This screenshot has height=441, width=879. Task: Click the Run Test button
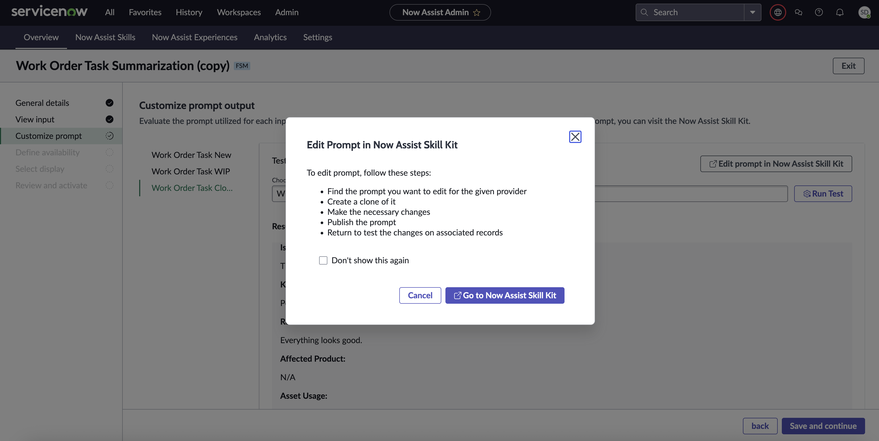[x=823, y=194]
